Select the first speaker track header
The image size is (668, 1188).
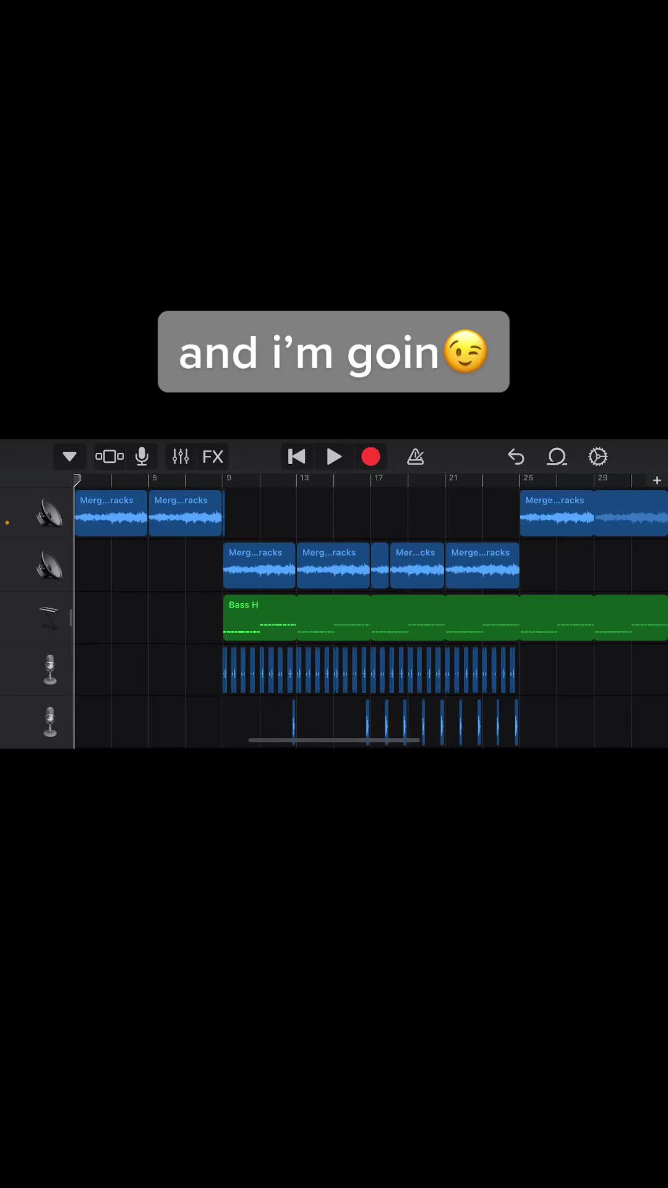pyautogui.click(x=49, y=514)
